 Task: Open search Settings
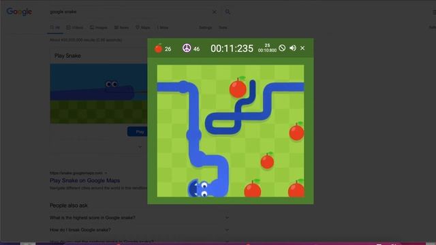pos(206,27)
